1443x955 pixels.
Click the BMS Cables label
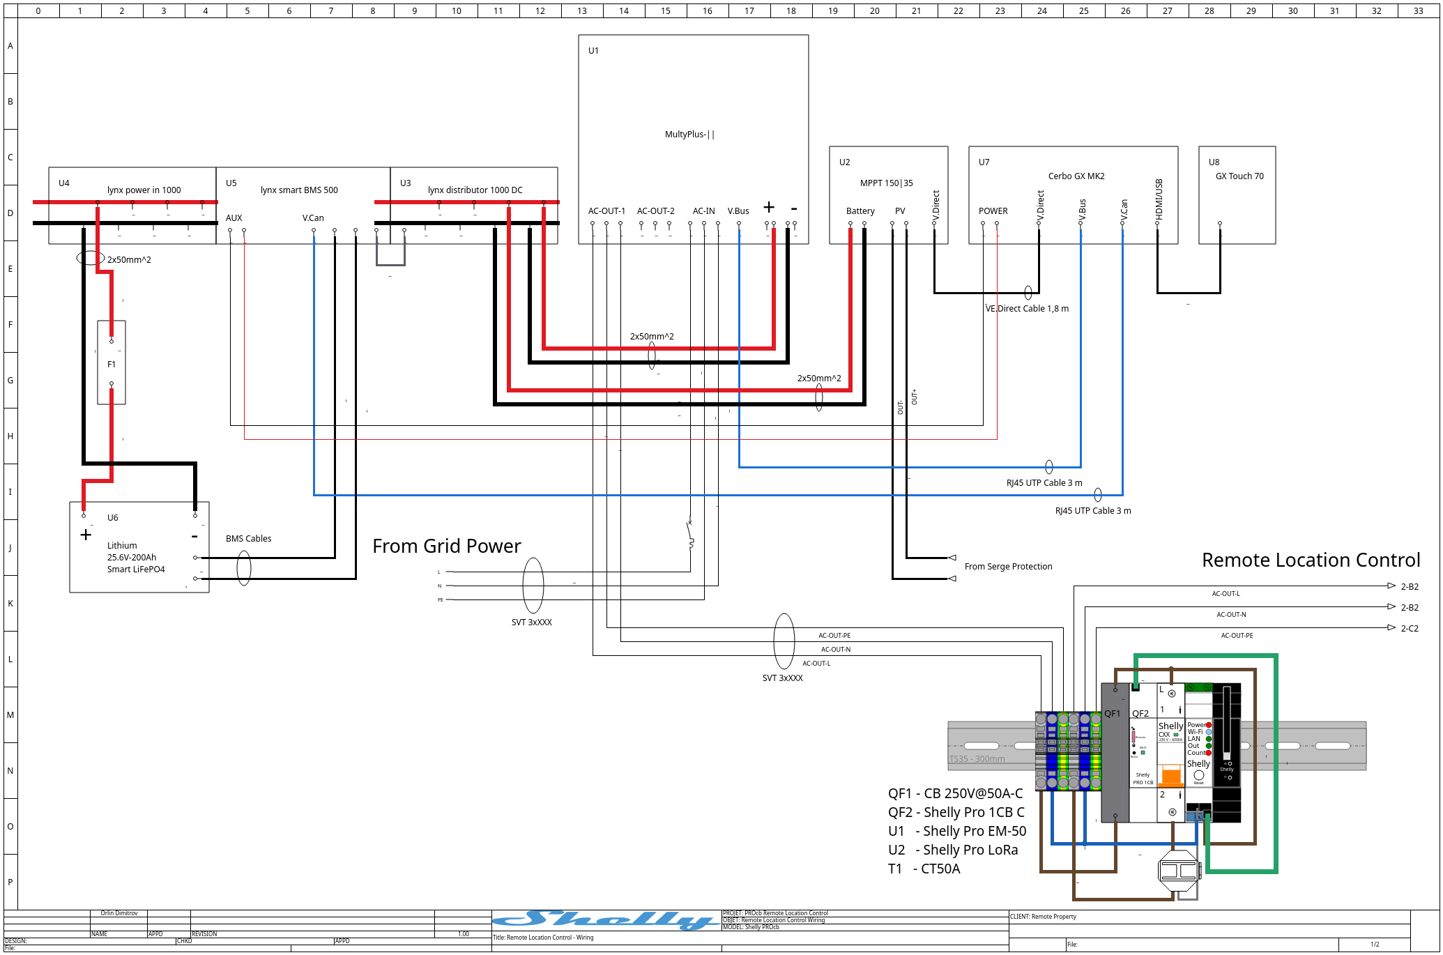tap(248, 539)
